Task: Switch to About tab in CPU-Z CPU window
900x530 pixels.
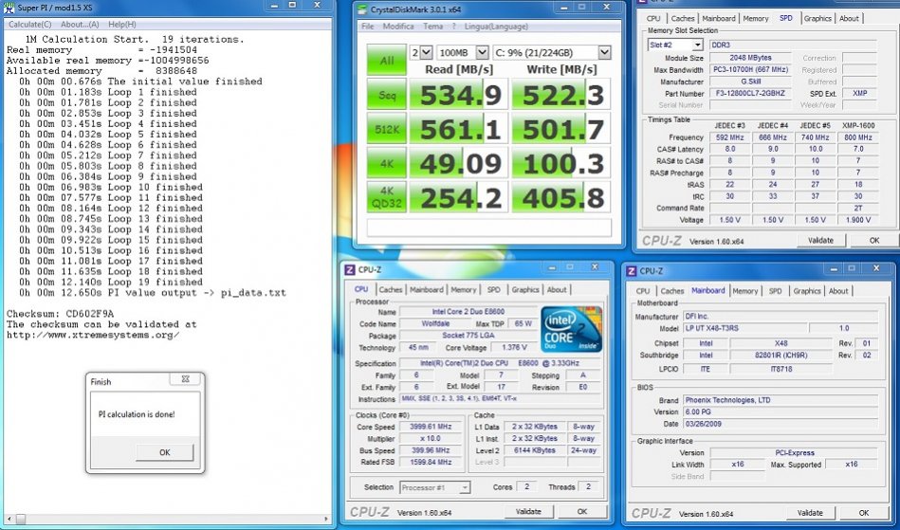Action: (x=557, y=290)
